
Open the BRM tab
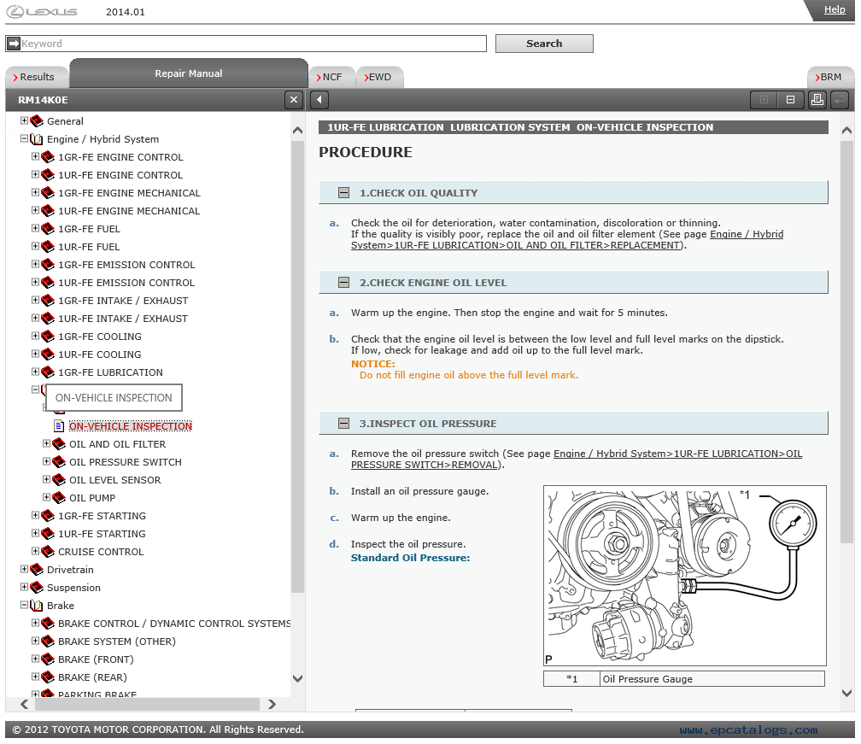coord(830,77)
